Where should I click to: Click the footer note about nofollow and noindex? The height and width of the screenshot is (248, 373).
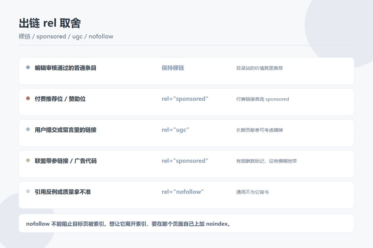coord(128,224)
